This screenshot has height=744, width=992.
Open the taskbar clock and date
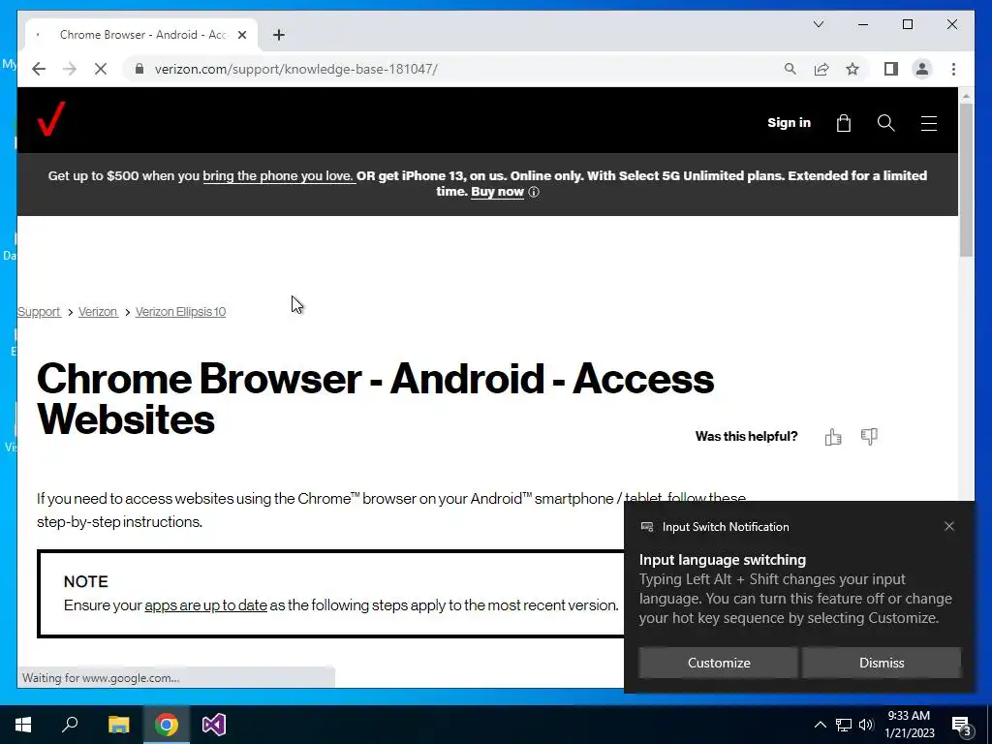click(909, 725)
